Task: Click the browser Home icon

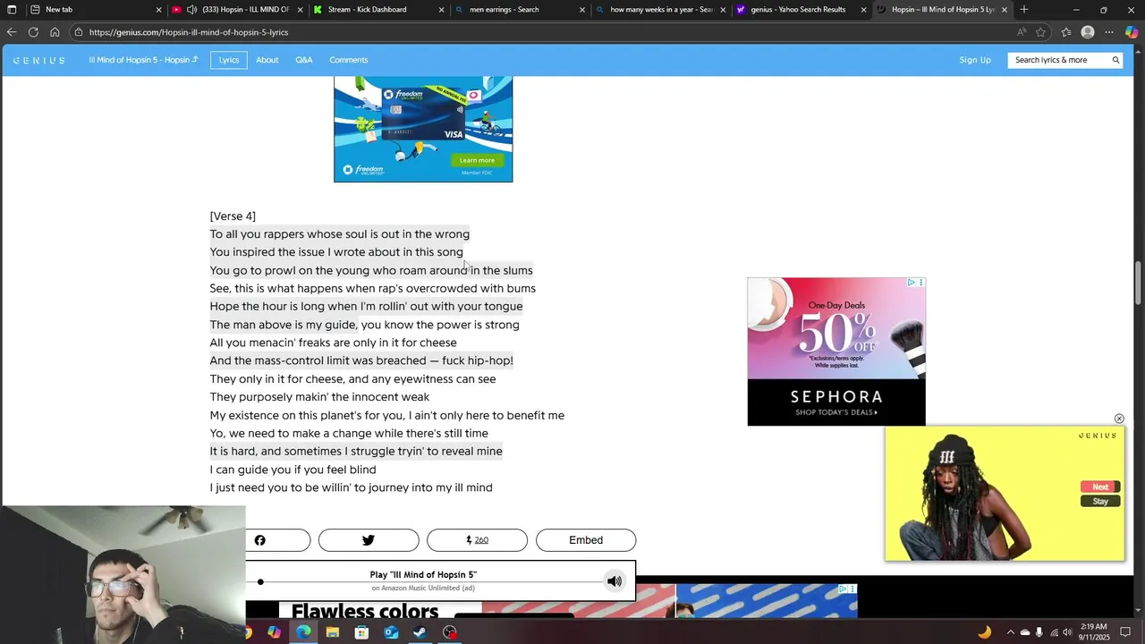Action: pos(55,32)
